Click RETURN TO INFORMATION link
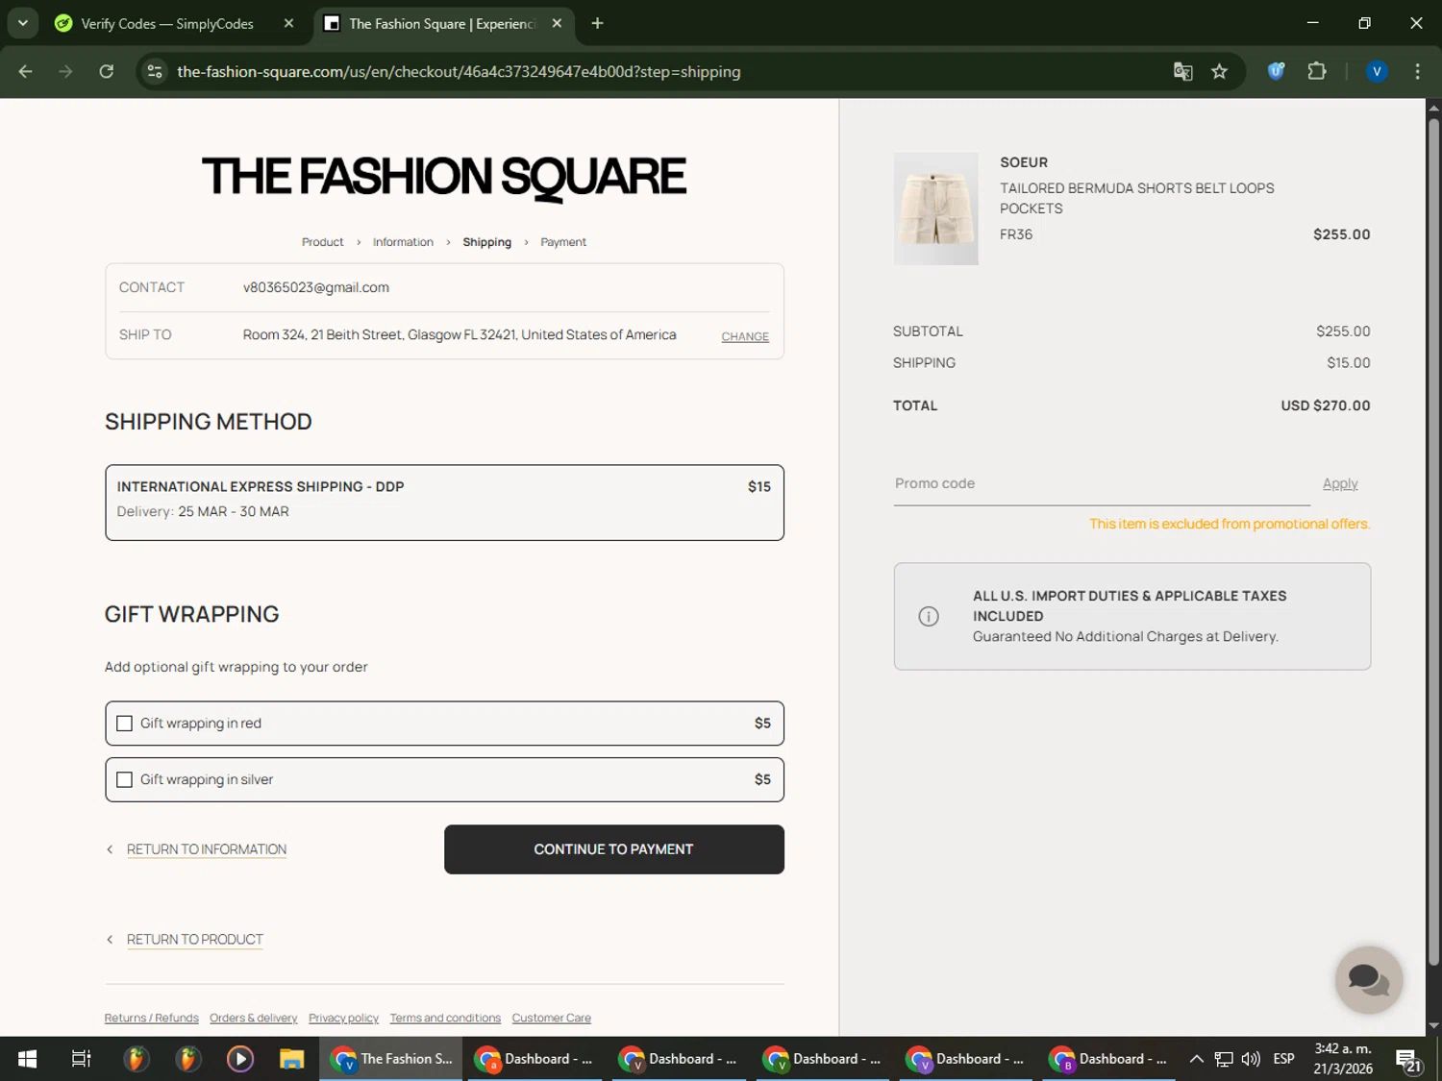The width and height of the screenshot is (1442, 1081). (207, 849)
